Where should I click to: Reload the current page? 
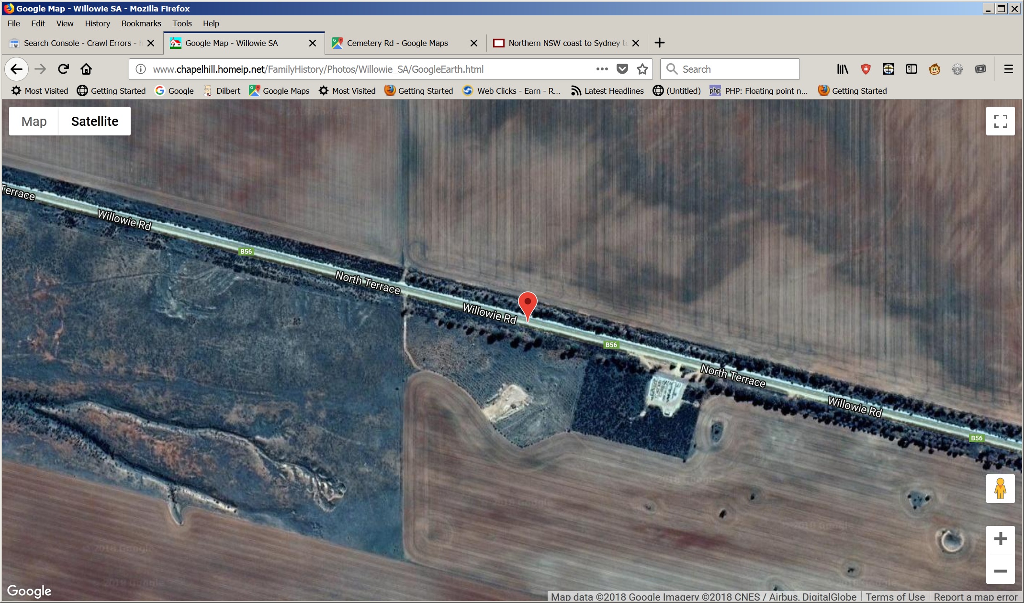coord(63,69)
